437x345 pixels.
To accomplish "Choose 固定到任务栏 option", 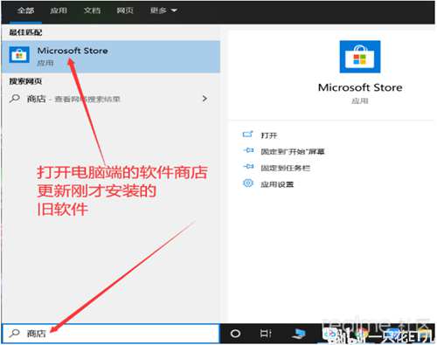I will coord(285,168).
